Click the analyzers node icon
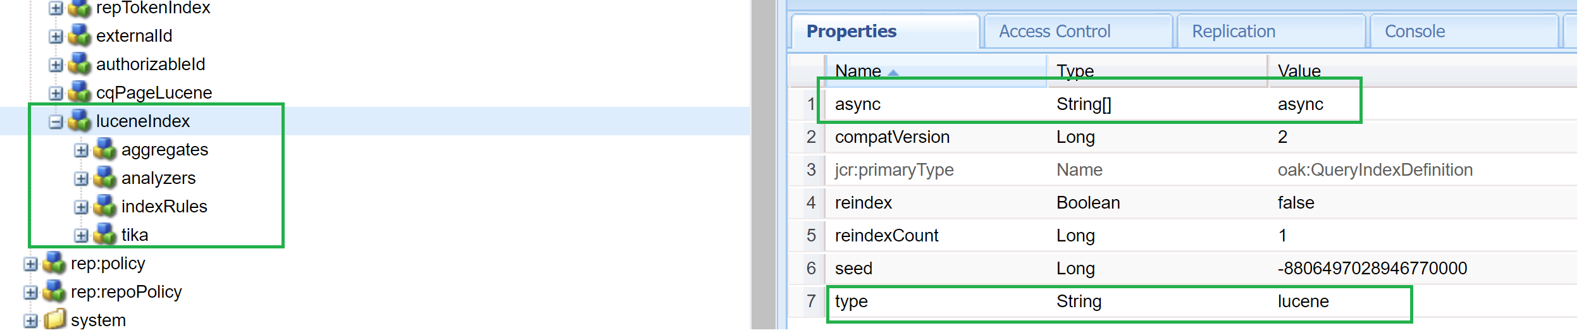The image size is (1579, 335). point(105,178)
